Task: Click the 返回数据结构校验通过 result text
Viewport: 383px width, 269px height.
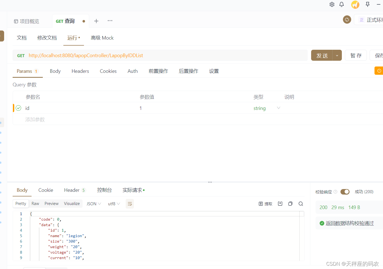Action: click(350, 223)
